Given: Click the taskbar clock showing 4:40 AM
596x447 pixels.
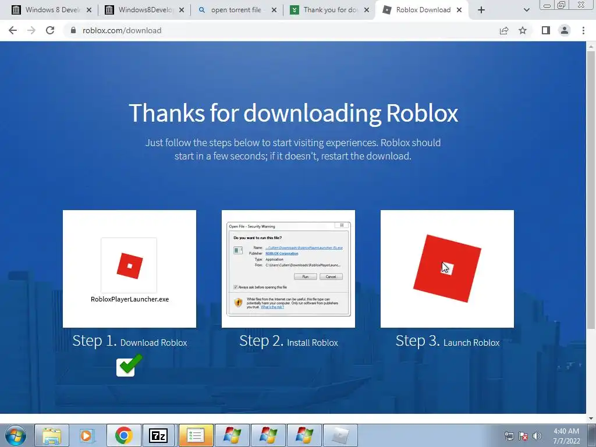Looking at the screenshot, I should coord(566,436).
